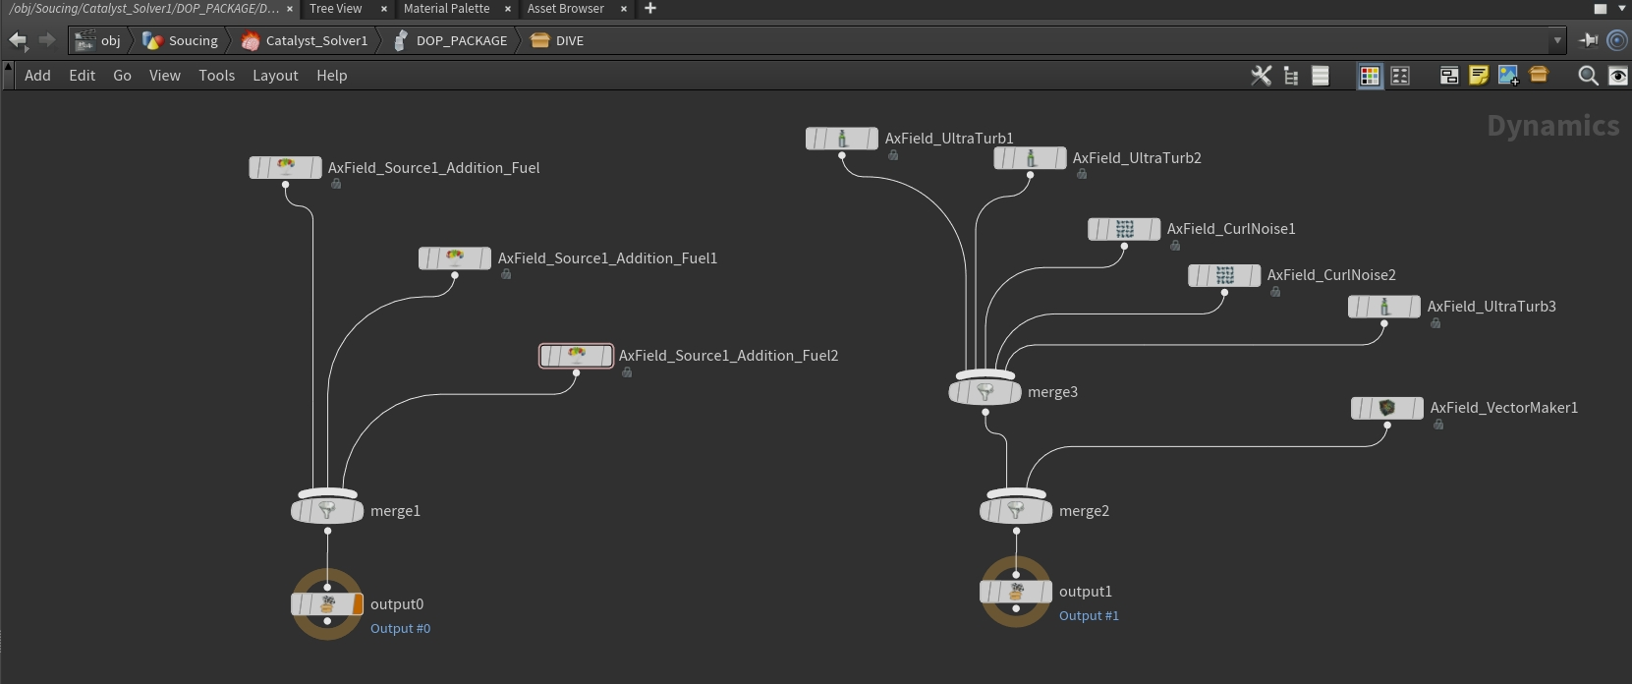The image size is (1632, 684).
Task: Toggle display options eye icon
Action: tap(1617, 76)
